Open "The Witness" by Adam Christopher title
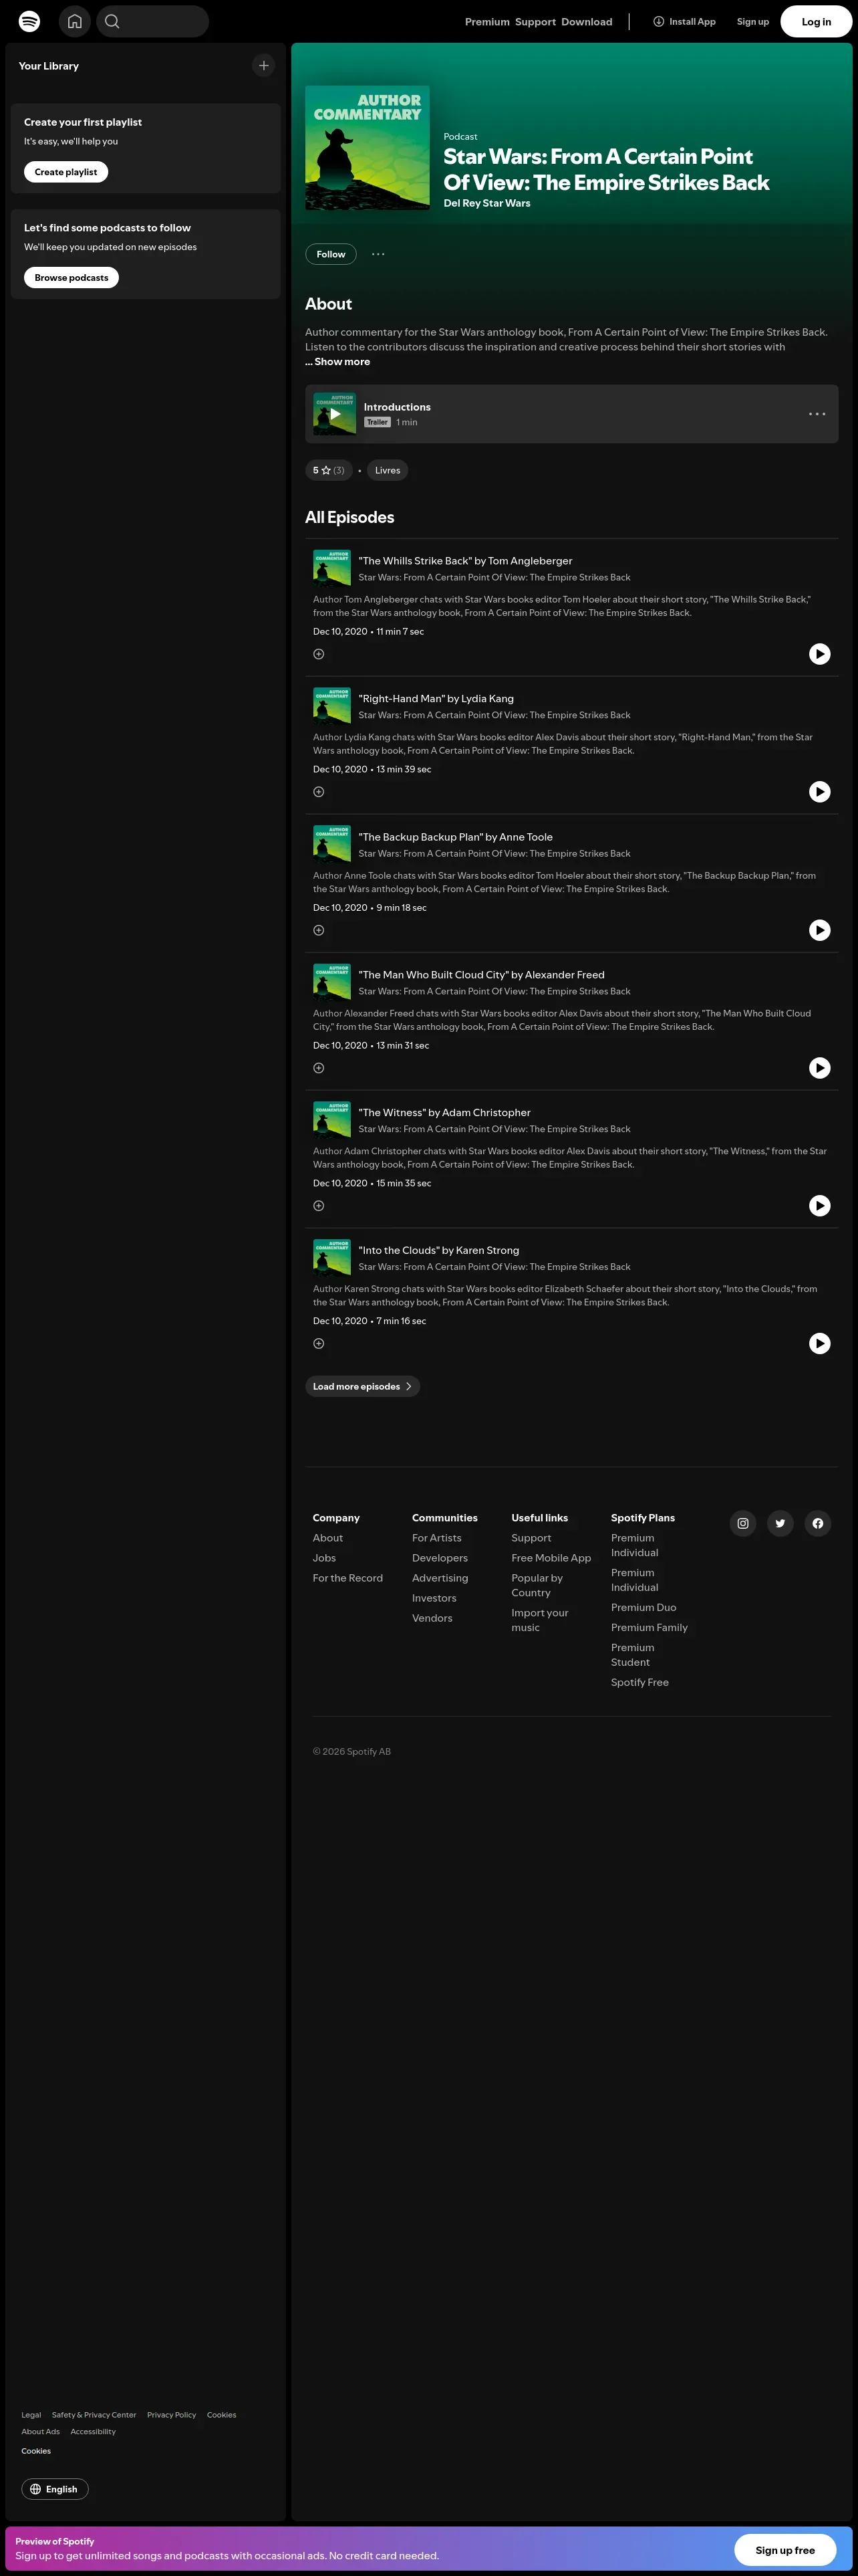 tap(444, 1112)
